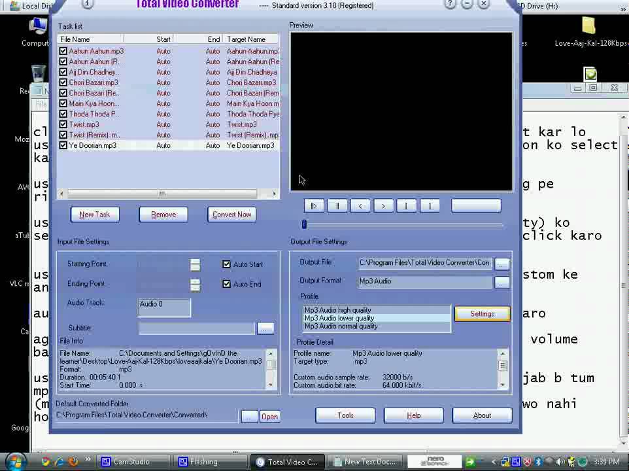Image resolution: width=629 pixels, height=471 pixels.
Task: Step forward with the '>' preview button
Action: point(383,206)
